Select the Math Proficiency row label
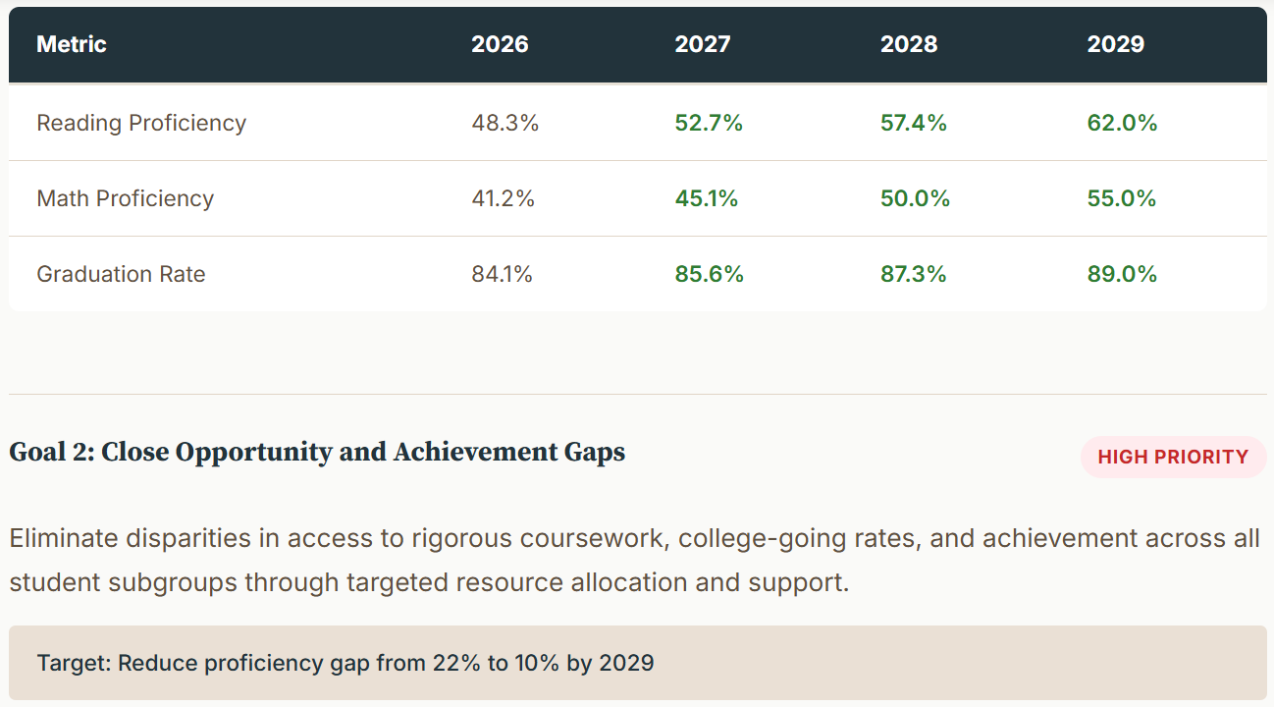The width and height of the screenshot is (1274, 707). click(125, 198)
